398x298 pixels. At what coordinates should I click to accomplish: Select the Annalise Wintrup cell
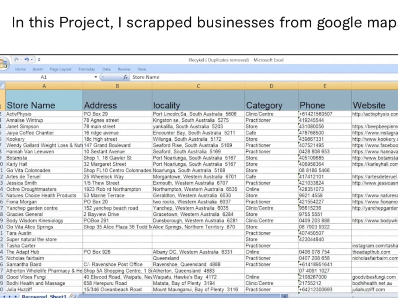point(44,120)
